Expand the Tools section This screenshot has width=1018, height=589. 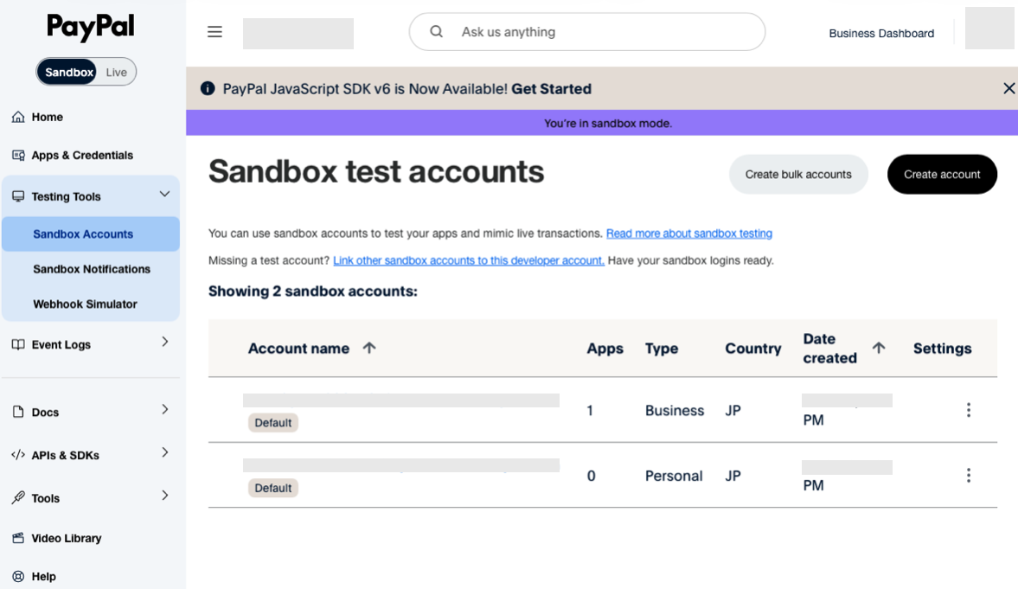[x=164, y=496]
